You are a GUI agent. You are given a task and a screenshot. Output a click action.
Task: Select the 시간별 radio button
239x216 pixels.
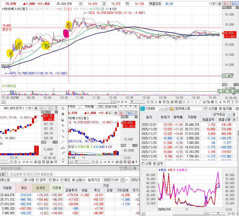click(x=206, y=109)
